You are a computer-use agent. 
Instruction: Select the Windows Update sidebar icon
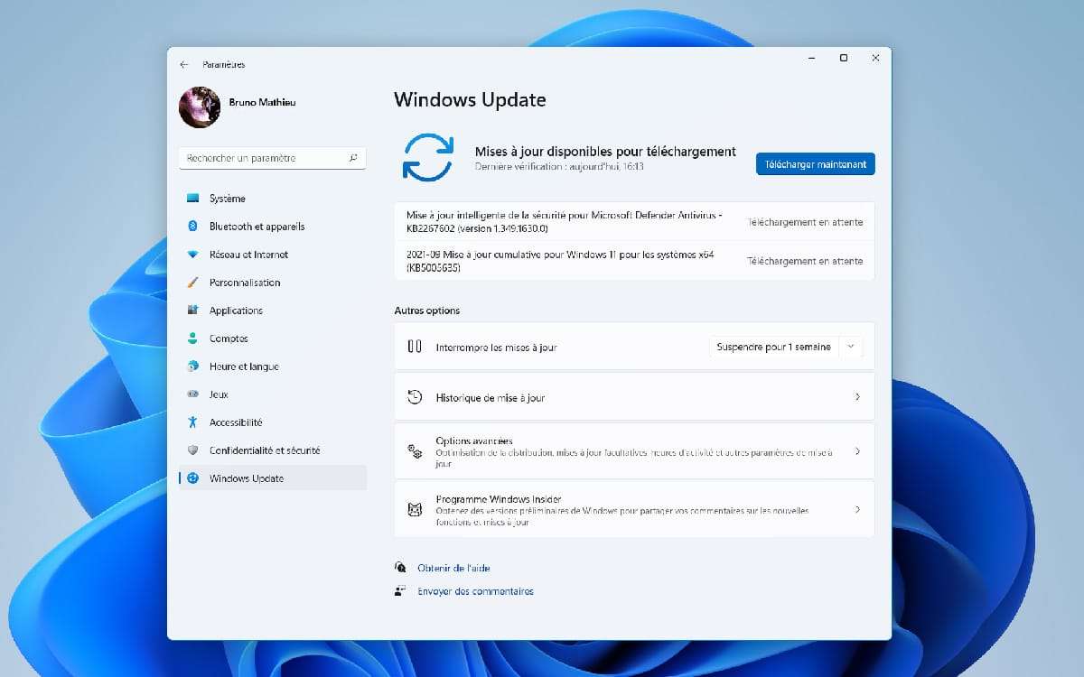coord(192,478)
